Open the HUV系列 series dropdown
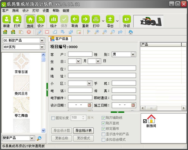 (x=42, y=47)
